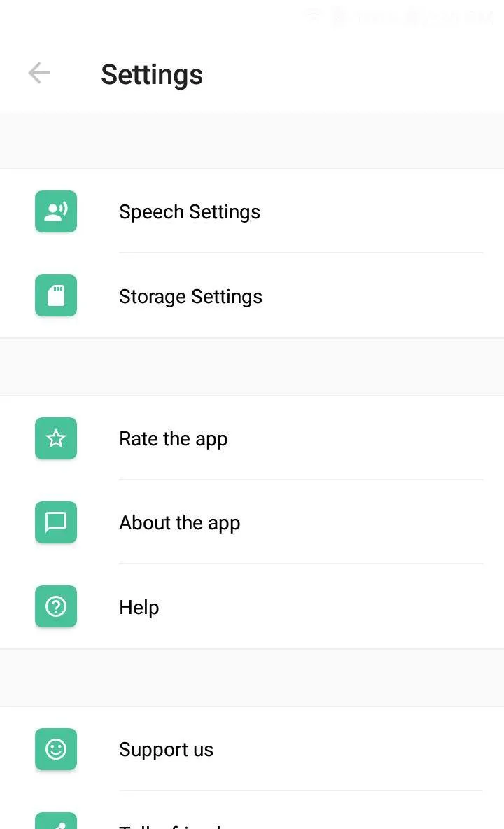
Task: Open the Help section
Action: pyautogui.click(x=139, y=606)
